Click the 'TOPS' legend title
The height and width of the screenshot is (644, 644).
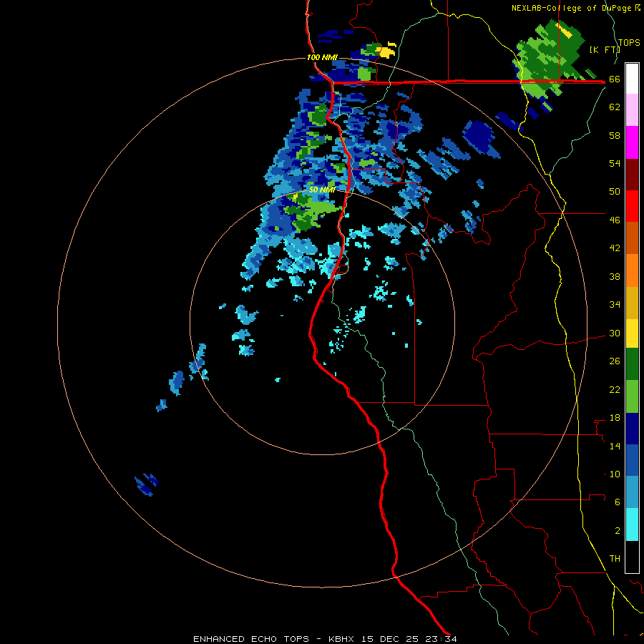(629, 43)
